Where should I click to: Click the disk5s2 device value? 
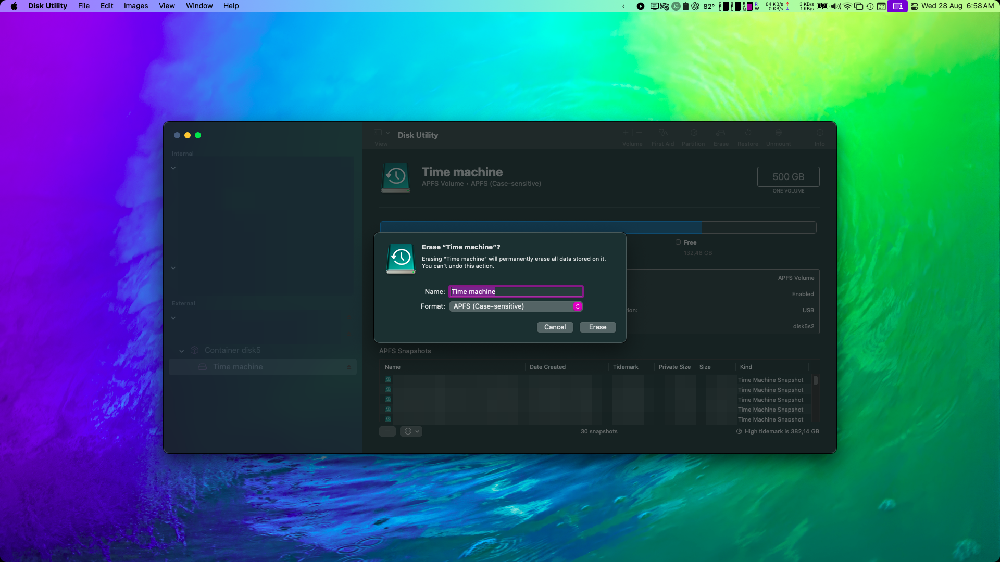tap(803, 326)
